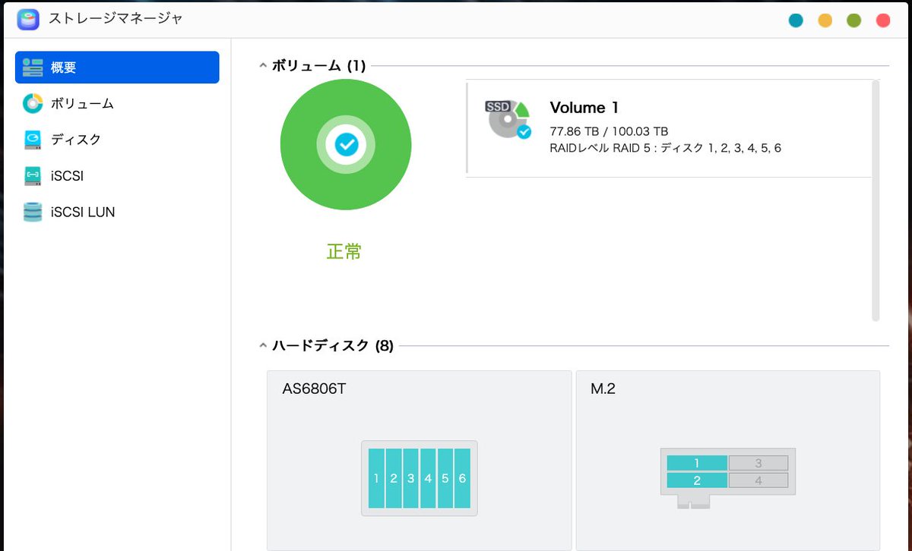The image size is (912, 551).
Task: Click the ボリューム pie chart icon
Action: pos(33,104)
